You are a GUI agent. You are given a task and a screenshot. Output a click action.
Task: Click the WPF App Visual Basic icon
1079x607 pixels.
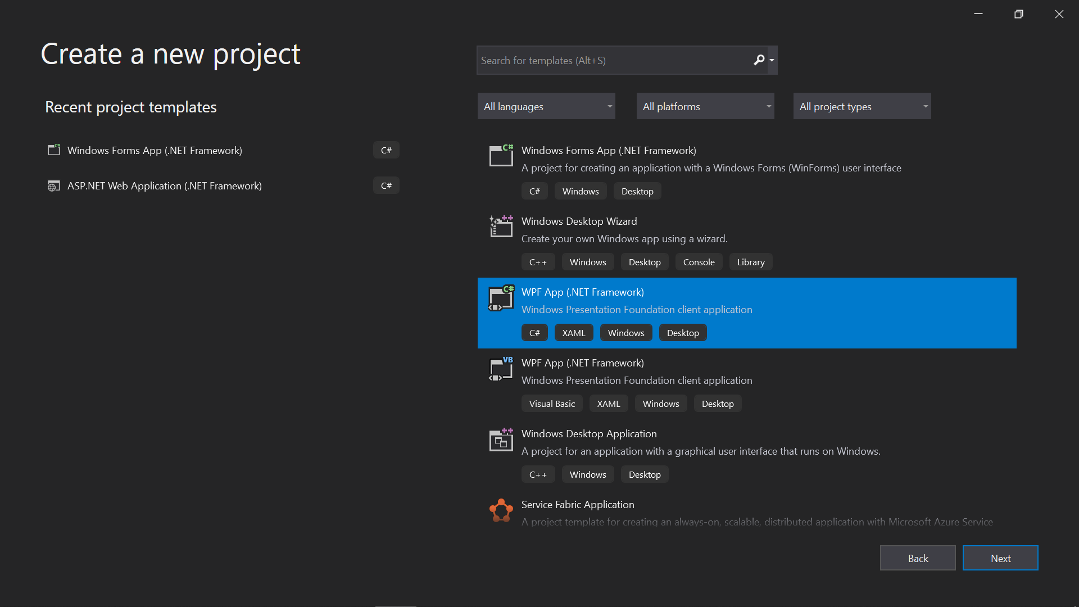click(x=501, y=369)
